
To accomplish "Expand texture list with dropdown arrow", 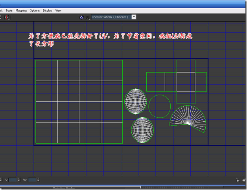I will 134,17.
